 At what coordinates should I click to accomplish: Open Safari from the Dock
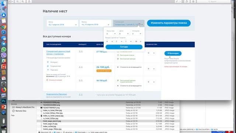click(4, 32)
